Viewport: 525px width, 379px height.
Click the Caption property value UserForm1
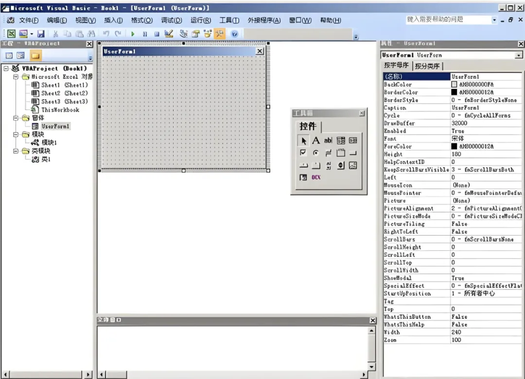[x=486, y=108]
